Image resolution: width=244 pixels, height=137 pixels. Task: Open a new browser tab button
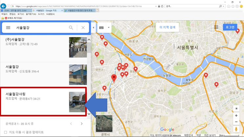pos(97,10)
